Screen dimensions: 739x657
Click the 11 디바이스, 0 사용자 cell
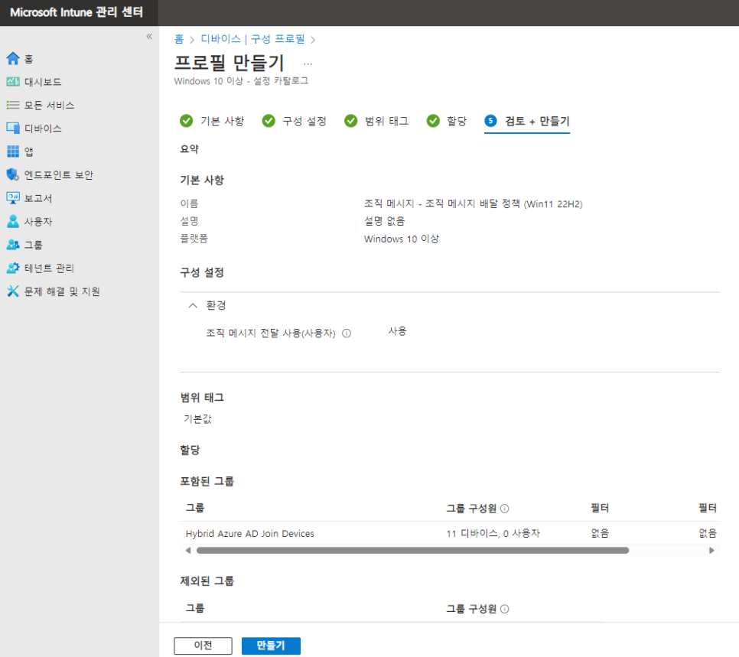[493, 534]
